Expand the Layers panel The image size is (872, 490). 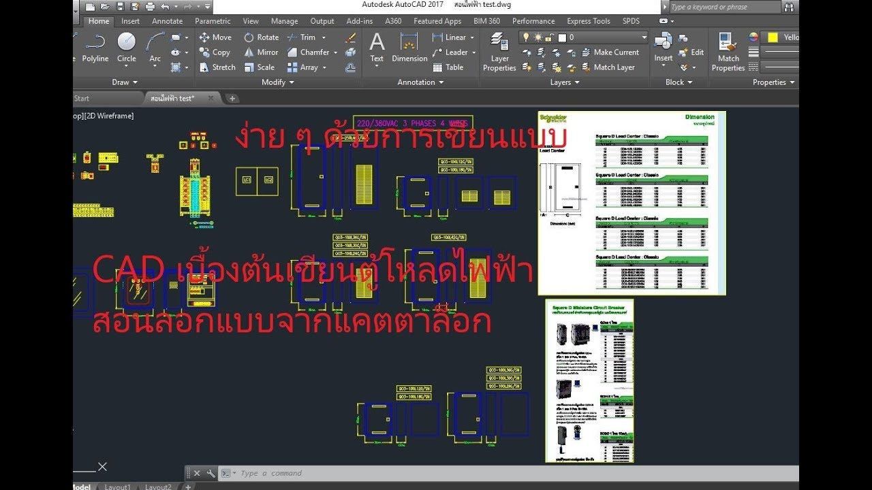tap(565, 82)
